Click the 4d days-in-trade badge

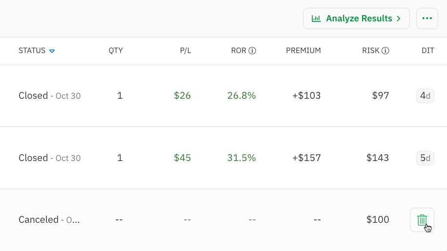click(x=425, y=96)
